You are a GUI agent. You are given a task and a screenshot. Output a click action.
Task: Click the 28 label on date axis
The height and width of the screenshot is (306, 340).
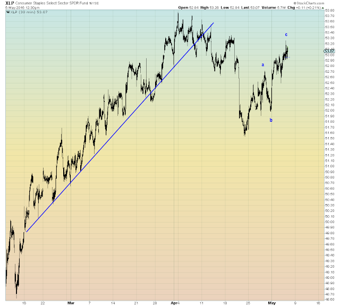[x=155, y=303]
